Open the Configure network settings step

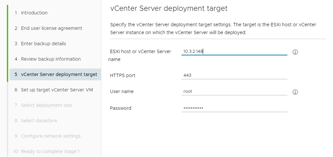pos(51,136)
